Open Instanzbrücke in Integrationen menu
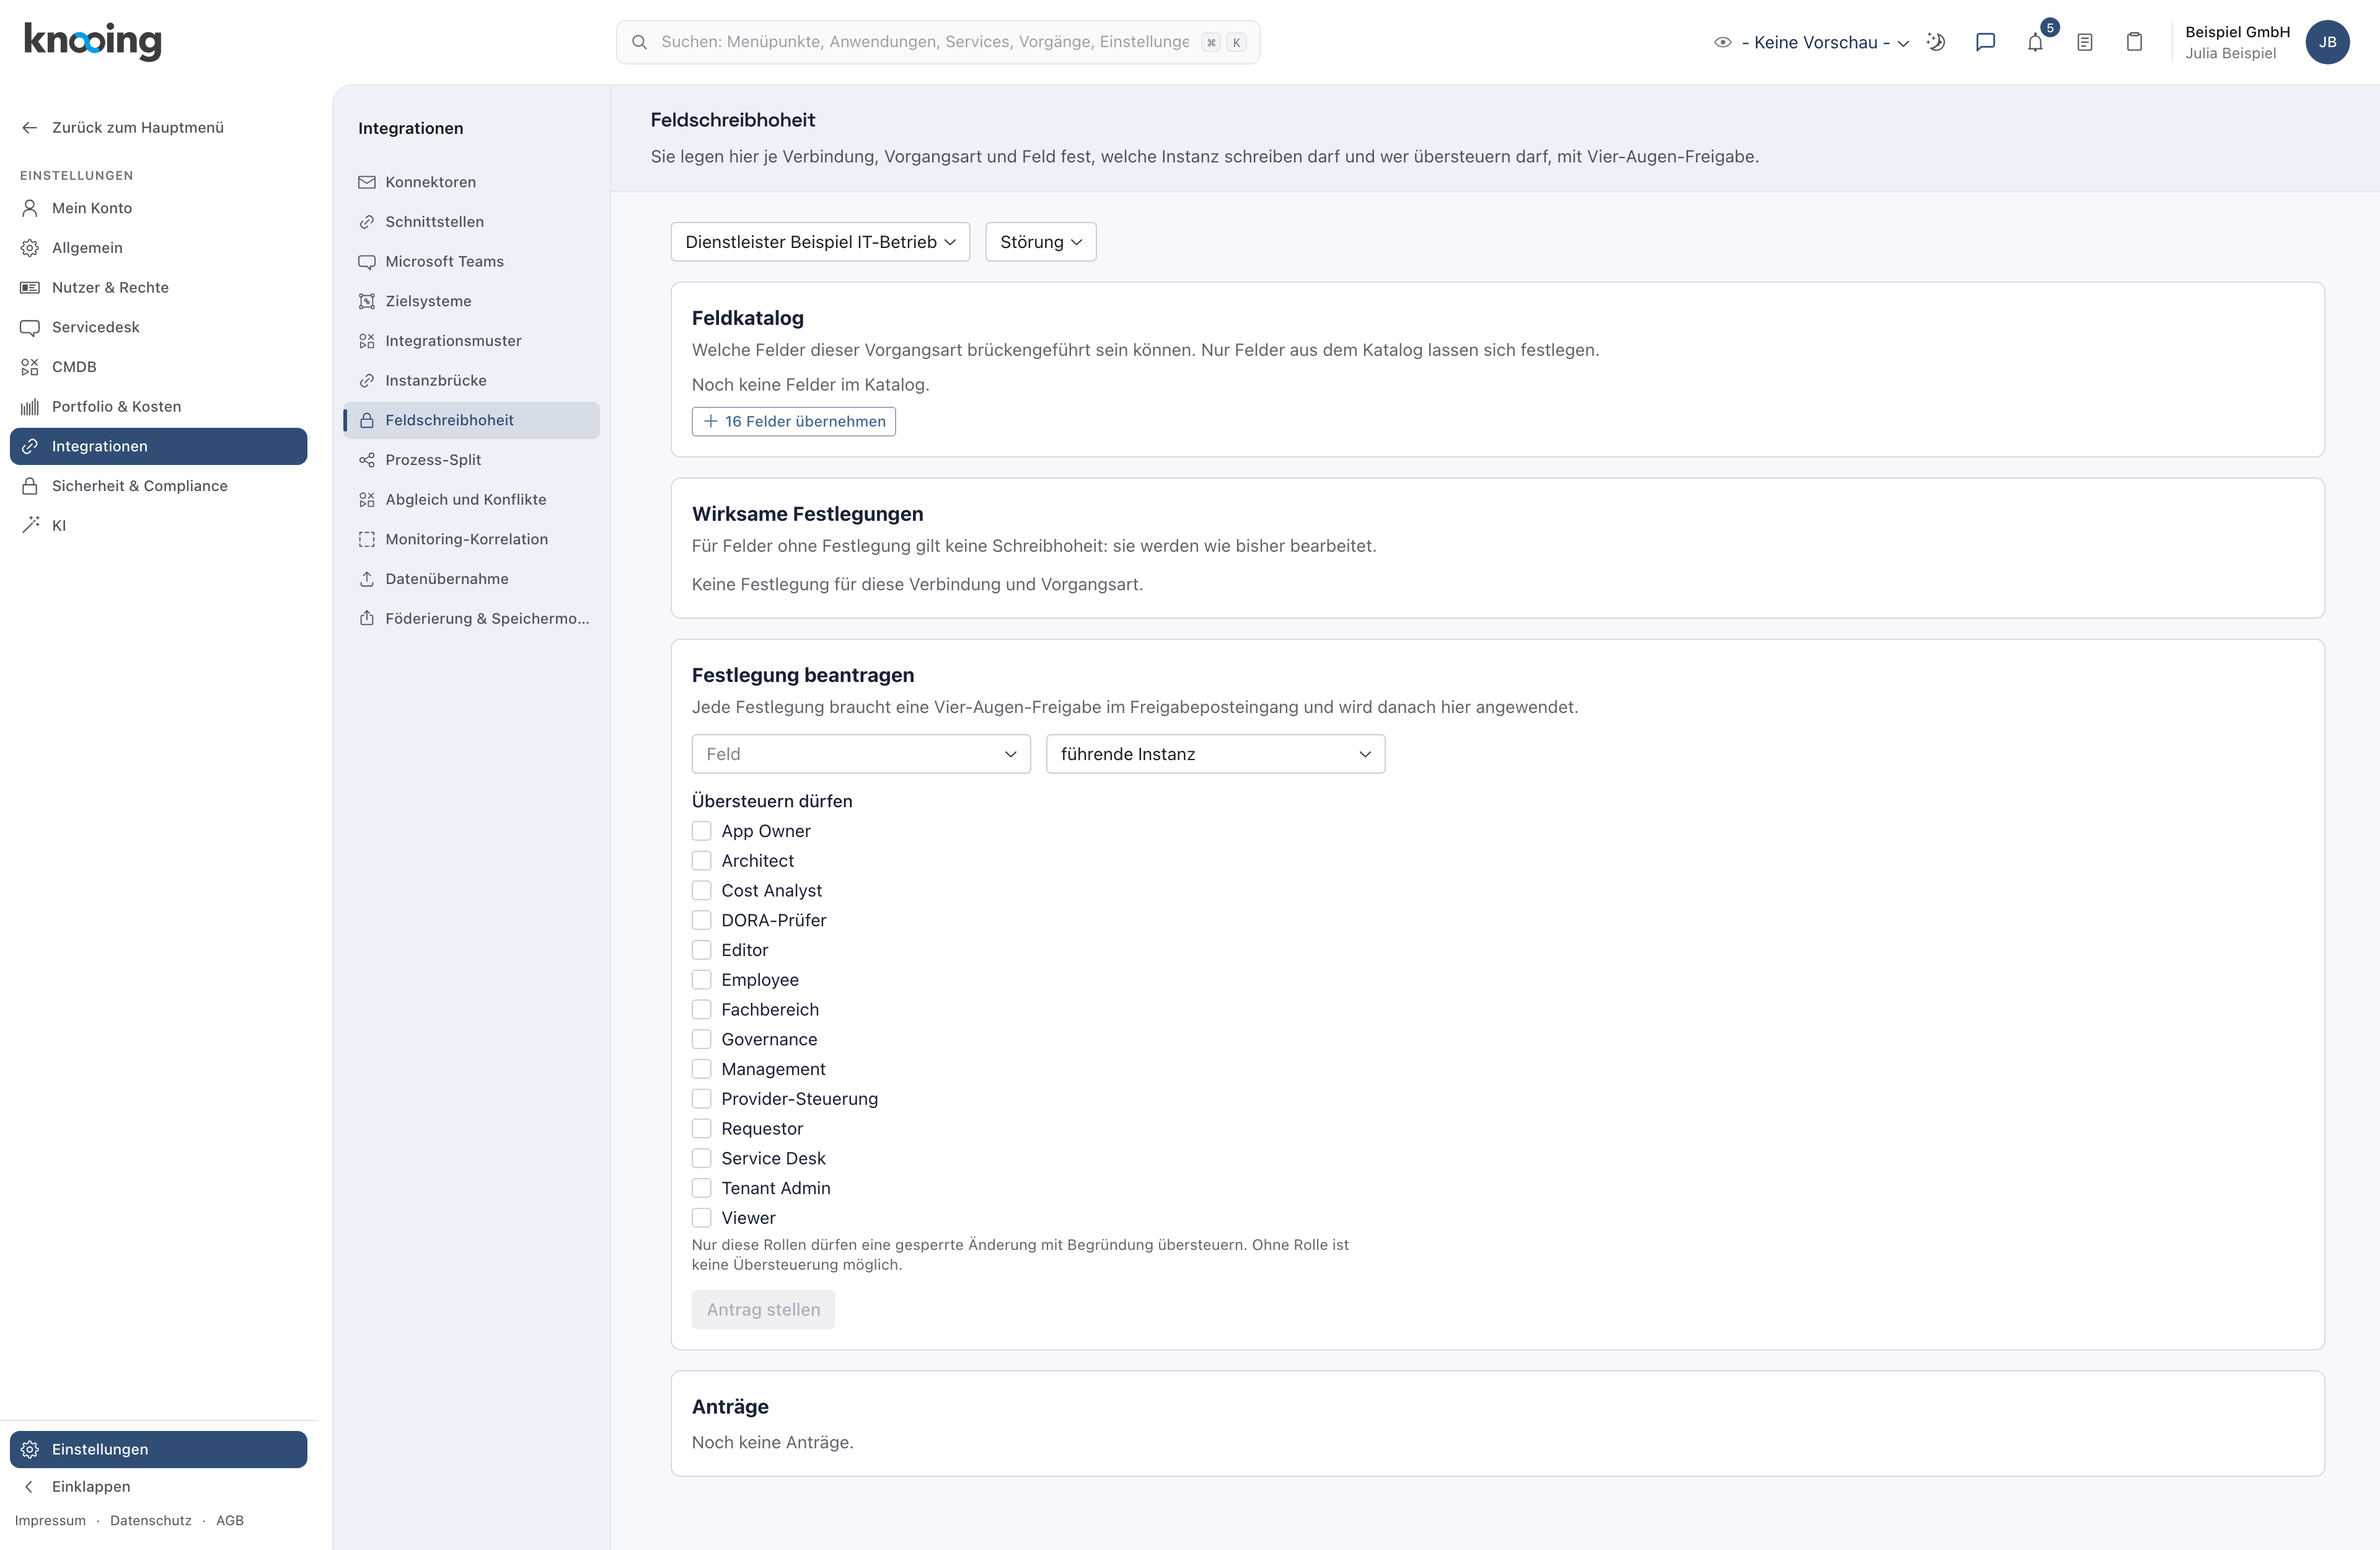The image size is (2380, 1550). (436, 380)
